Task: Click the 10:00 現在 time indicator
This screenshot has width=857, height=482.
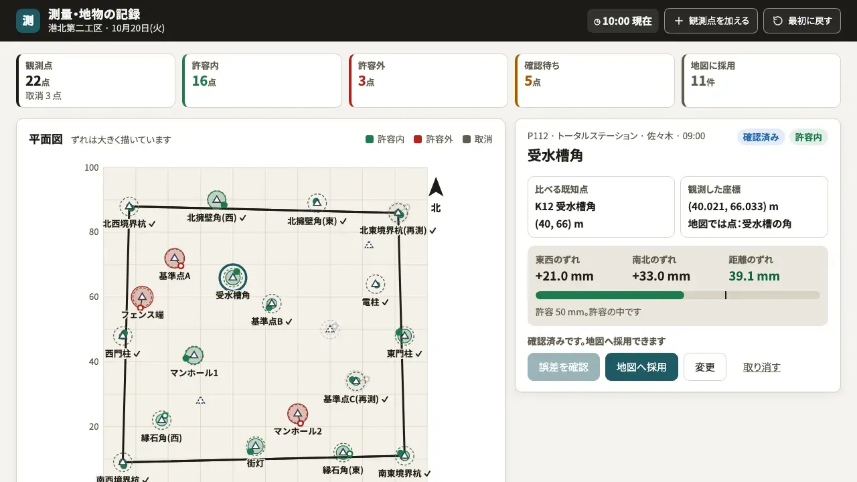Action: (x=623, y=21)
